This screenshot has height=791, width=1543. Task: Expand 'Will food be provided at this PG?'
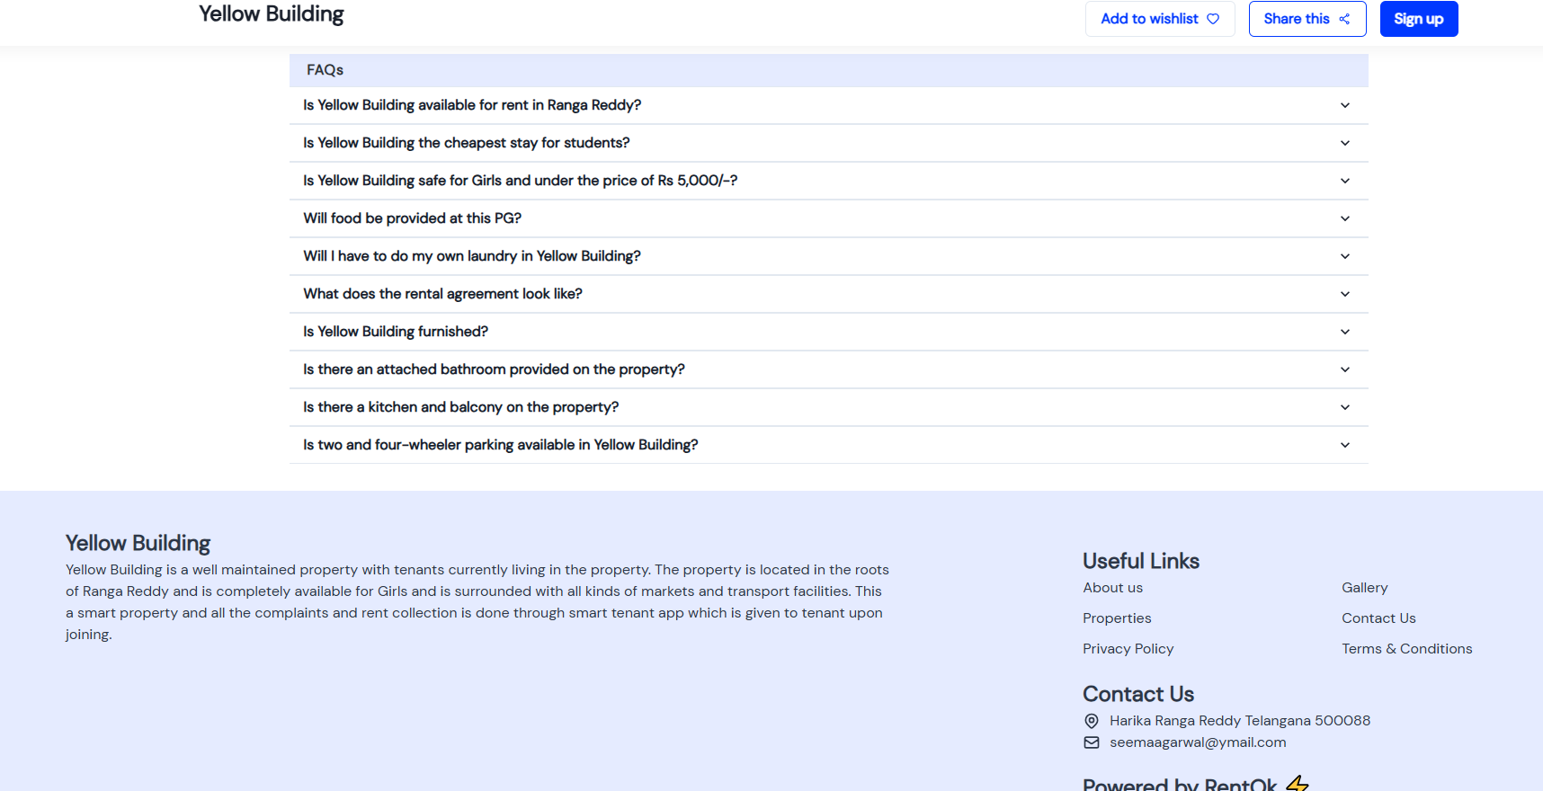[x=1344, y=218]
